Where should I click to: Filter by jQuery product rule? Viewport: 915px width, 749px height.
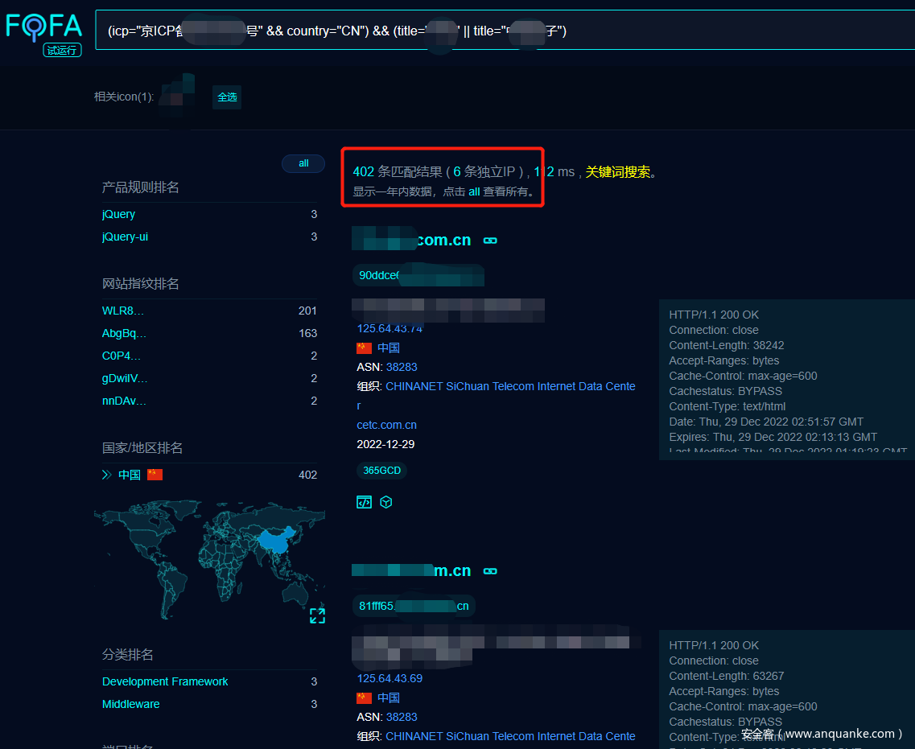tap(118, 214)
